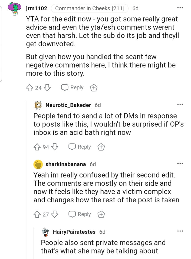Open the overflow menu on Neurotic_Bakeder's comment
The width and height of the screenshot is (191, 259).
(x=180, y=104)
